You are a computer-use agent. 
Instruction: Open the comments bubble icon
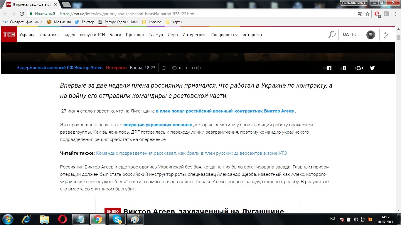pos(175,68)
